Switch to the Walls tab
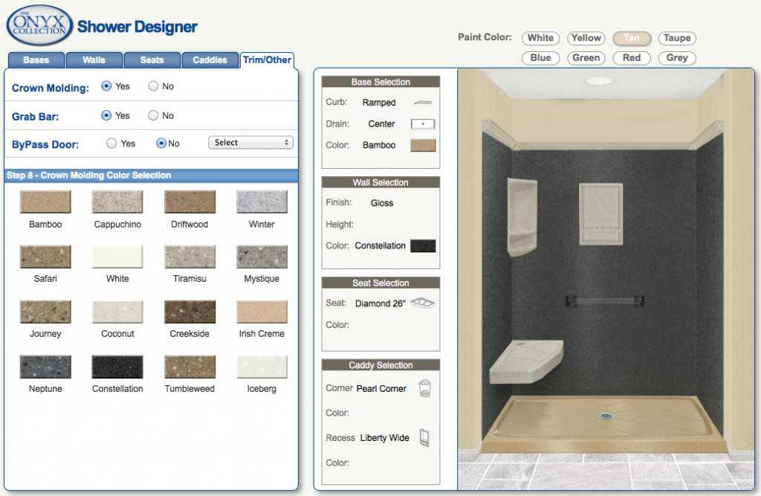The height and width of the screenshot is (496, 761). 94,60
